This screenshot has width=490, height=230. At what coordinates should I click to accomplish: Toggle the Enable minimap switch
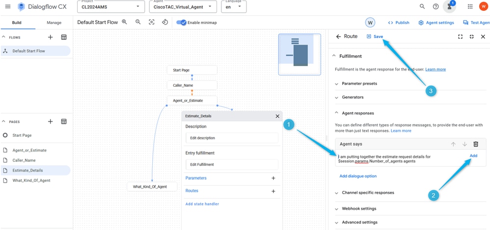tap(181, 23)
